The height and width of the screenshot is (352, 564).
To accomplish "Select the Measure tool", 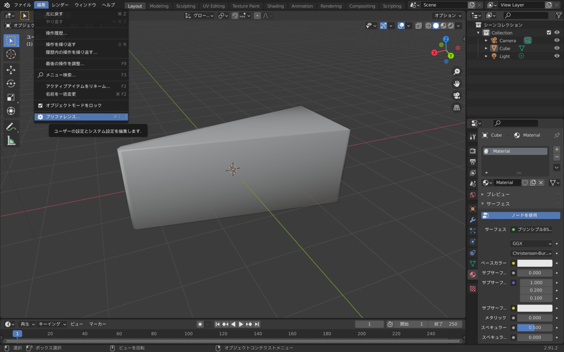I will point(11,141).
